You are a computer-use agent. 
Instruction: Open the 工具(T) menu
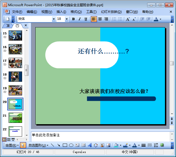(91, 12)
